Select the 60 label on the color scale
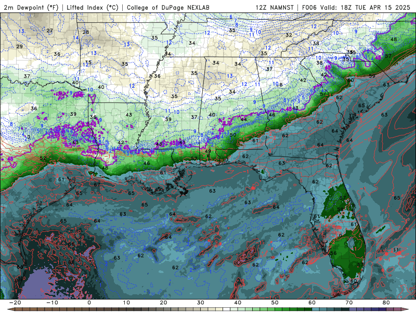 (x=312, y=303)
